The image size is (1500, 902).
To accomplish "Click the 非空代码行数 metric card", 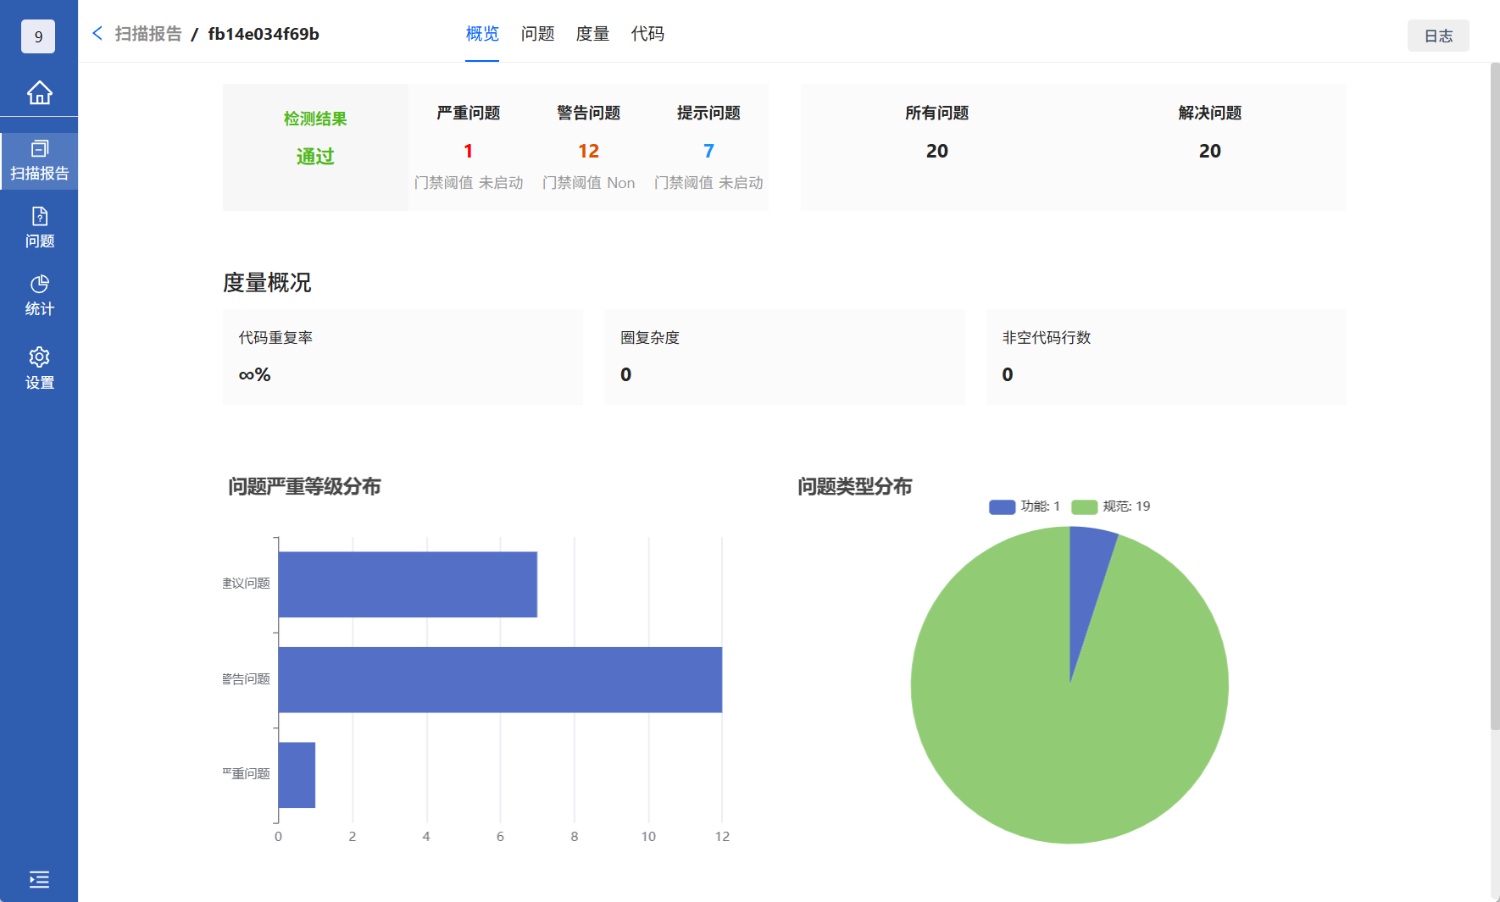I will [x=1166, y=357].
